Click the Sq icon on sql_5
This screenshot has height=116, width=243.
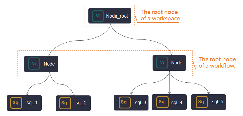pos(202,102)
